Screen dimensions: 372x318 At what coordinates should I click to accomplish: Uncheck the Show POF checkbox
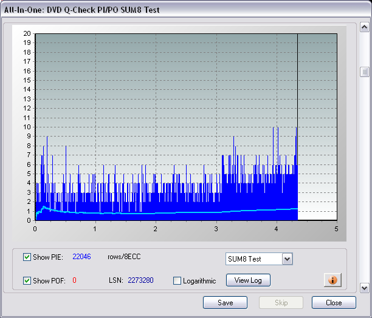27,280
